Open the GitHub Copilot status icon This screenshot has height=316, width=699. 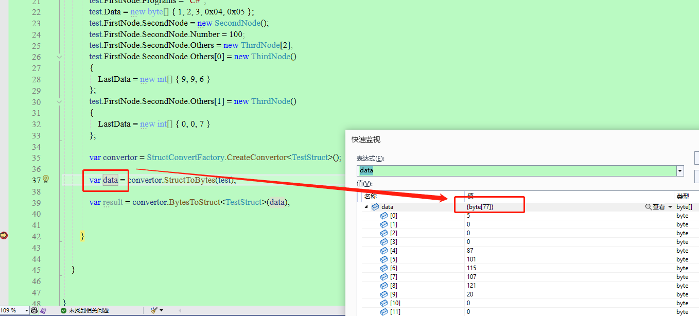pyautogui.click(x=34, y=310)
